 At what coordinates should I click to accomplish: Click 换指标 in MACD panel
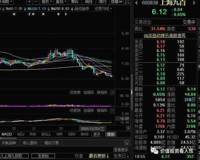pos(102,111)
